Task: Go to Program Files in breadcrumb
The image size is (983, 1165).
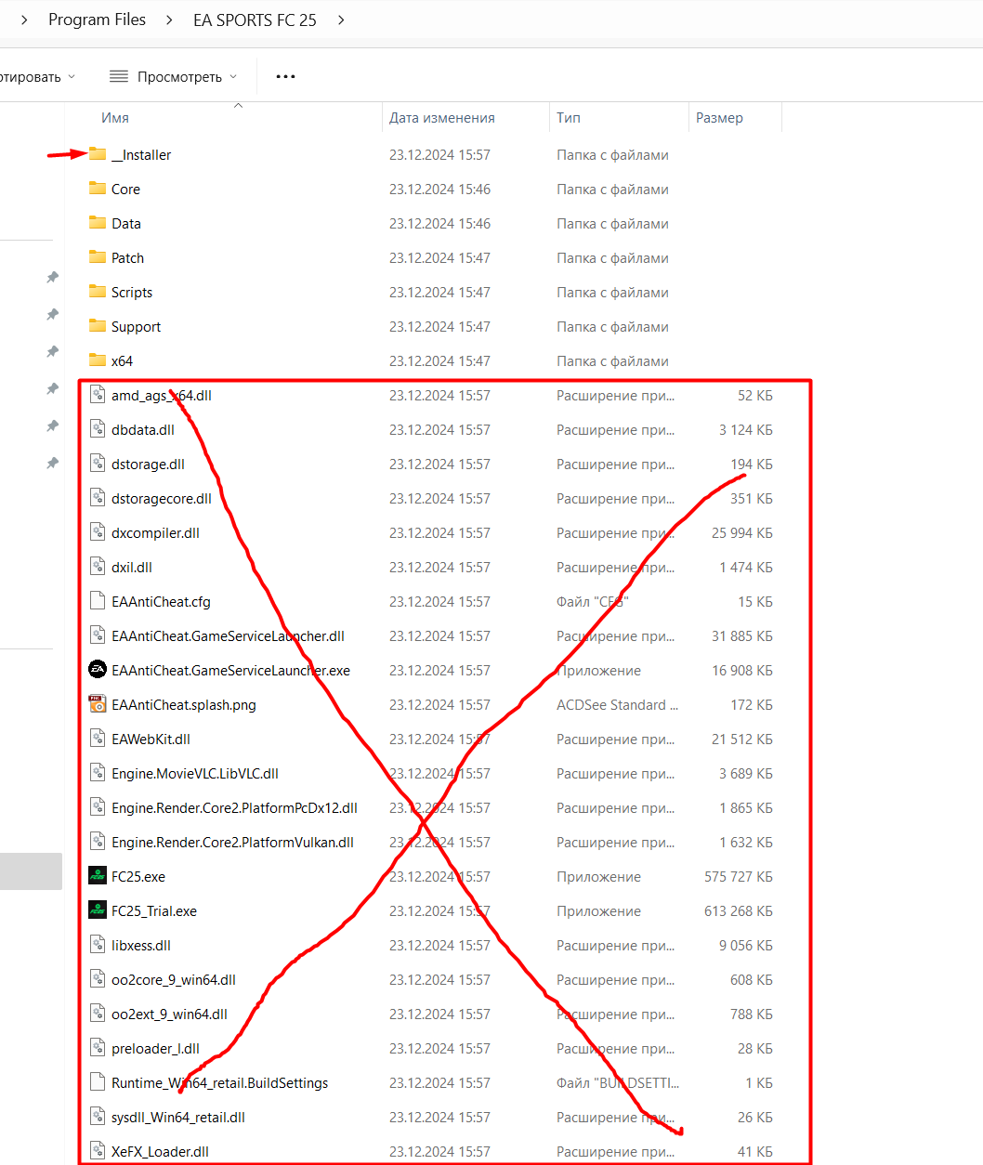Action: [x=97, y=20]
